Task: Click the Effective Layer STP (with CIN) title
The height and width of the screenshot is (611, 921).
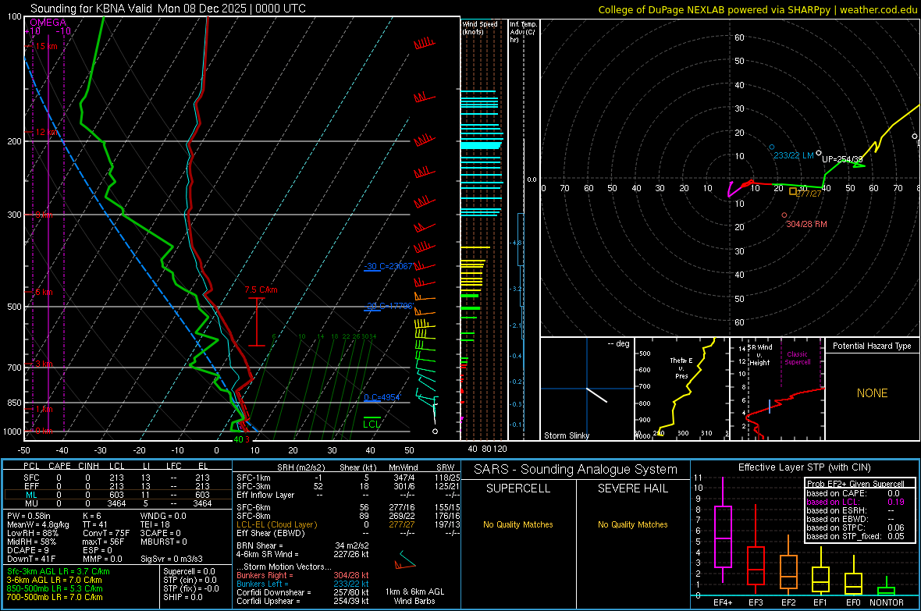Action: (x=804, y=467)
